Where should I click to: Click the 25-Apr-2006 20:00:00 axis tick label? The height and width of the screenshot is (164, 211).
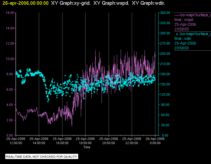pos(109,141)
